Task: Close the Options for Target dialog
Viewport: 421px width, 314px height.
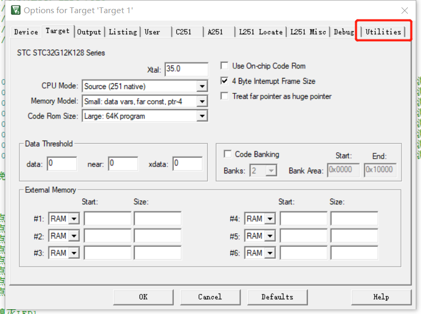Action: click(404, 11)
